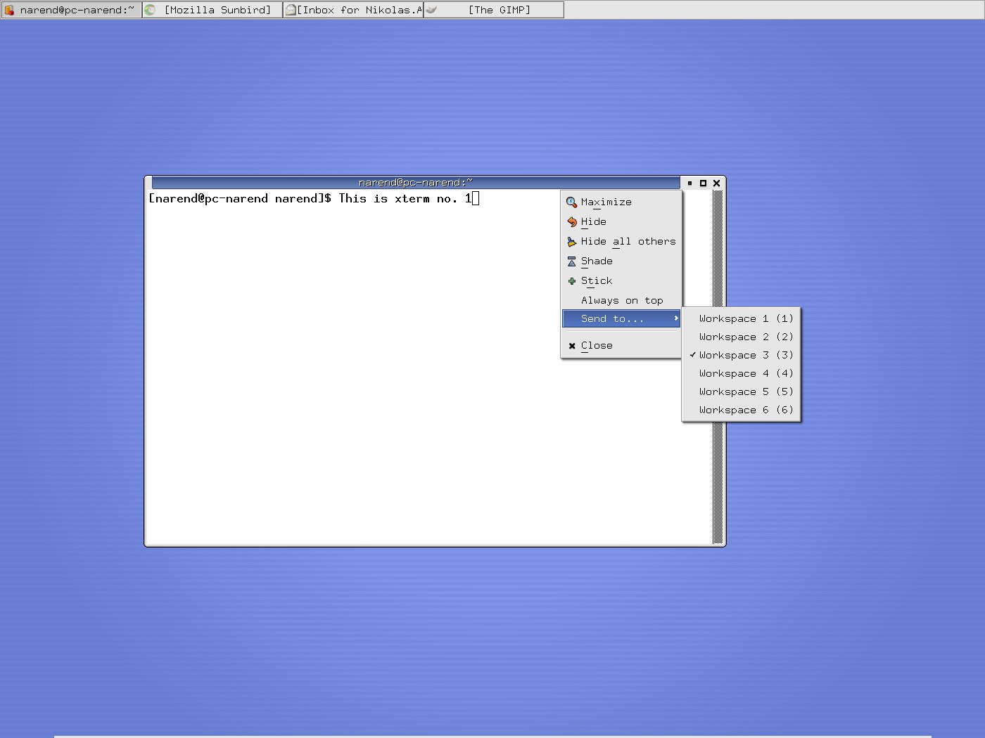
Task: Click the Hide arrow icon in menu
Action: (x=571, y=222)
